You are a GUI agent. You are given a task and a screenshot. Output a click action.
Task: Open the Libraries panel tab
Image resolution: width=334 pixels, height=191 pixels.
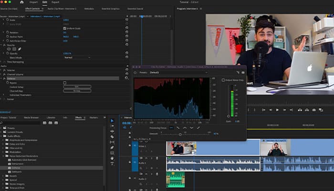[x=51, y=117]
